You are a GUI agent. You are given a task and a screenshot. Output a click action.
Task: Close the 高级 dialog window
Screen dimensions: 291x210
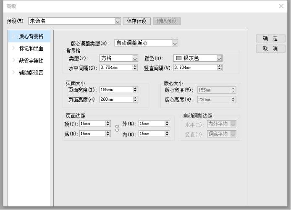pos(281,6)
